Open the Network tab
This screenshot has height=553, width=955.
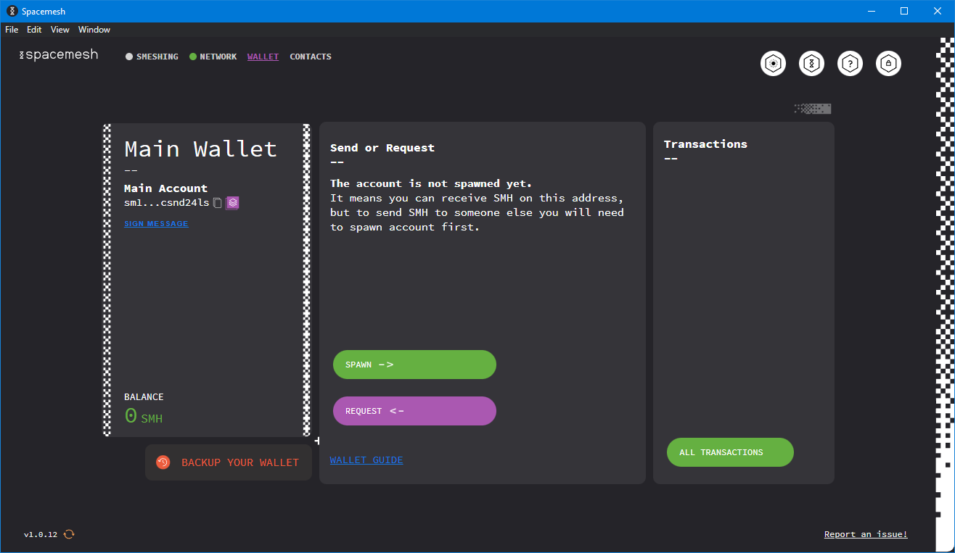pos(213,57)
